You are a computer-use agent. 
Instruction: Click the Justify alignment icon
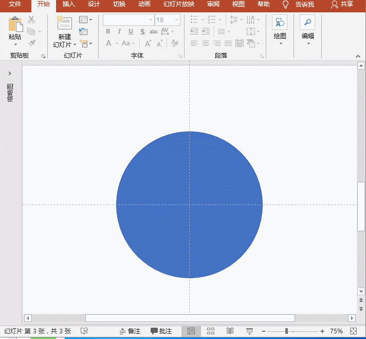pyautogui.click(x=228, y=43)
